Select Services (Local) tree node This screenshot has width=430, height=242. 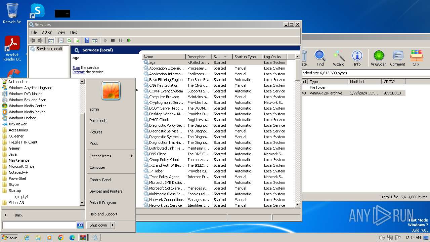[49, 49]
